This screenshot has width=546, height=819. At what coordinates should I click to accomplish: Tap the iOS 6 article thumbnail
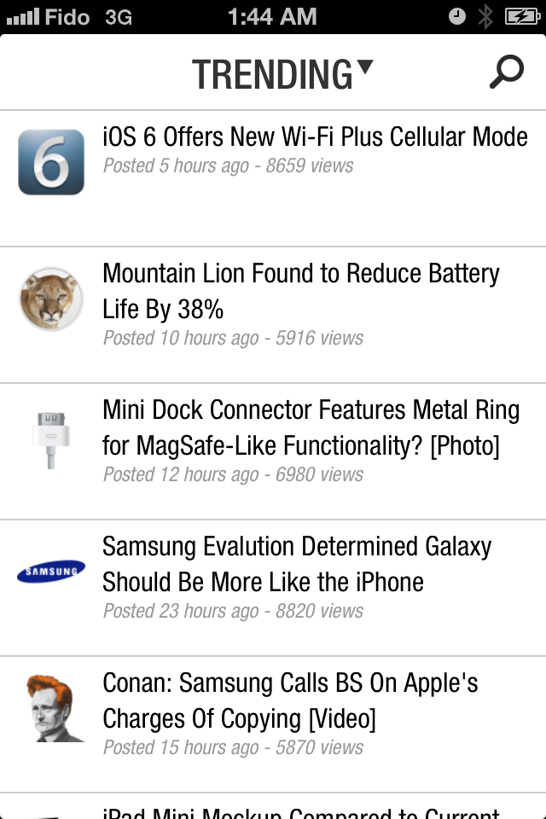tap(51, 162)
